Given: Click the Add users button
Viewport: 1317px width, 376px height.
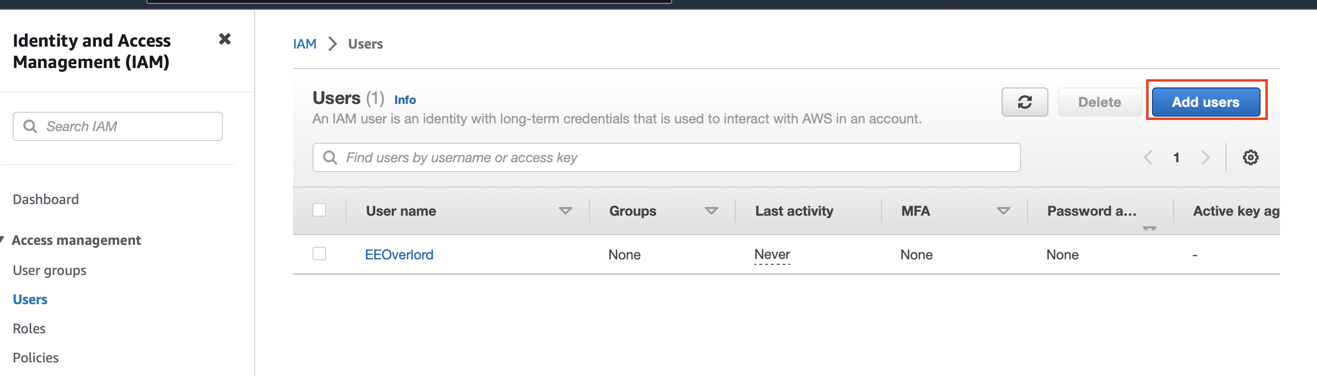Looking at the screenshot, I should pos(1205,102).
